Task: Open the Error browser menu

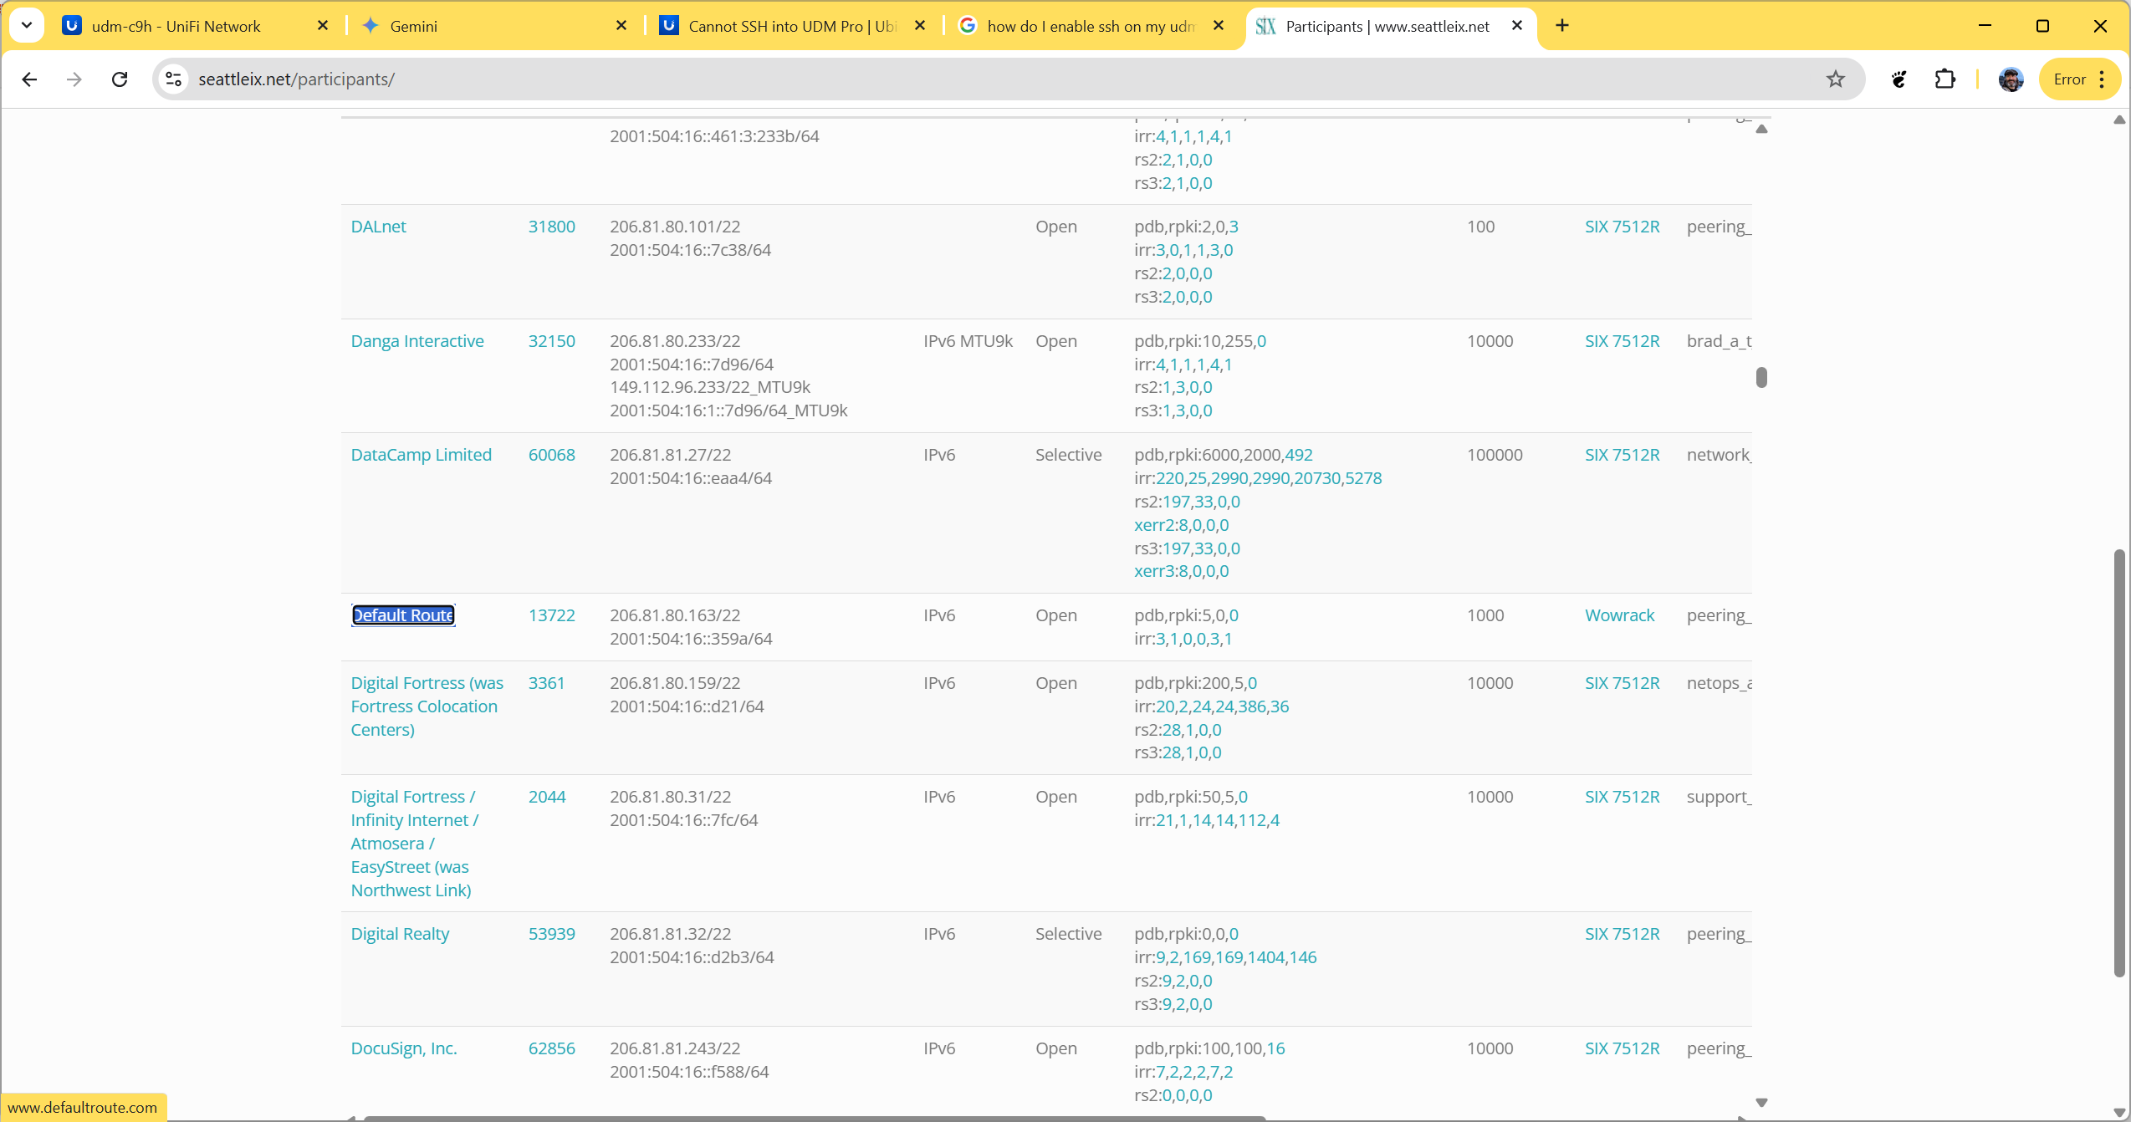Action: tap(2080, 79)
